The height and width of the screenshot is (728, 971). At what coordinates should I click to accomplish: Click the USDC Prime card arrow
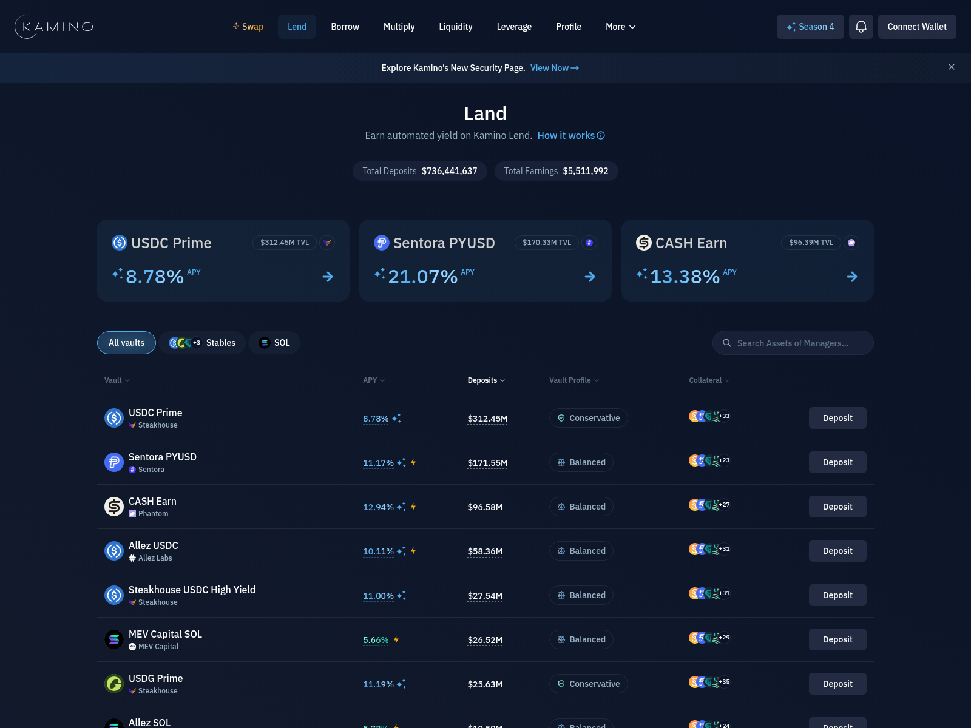(328, 277)
